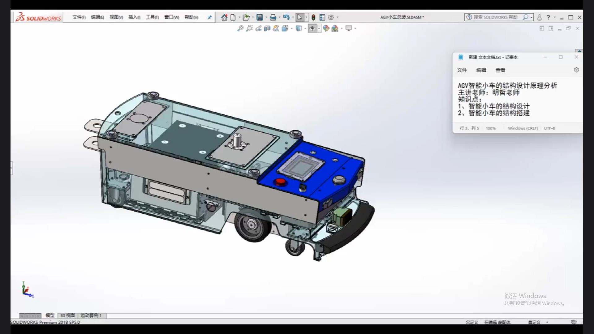Open 插入(I) menu in SolidWorks
The height and width of the screenshot is (334, 594).
(134, 17)
